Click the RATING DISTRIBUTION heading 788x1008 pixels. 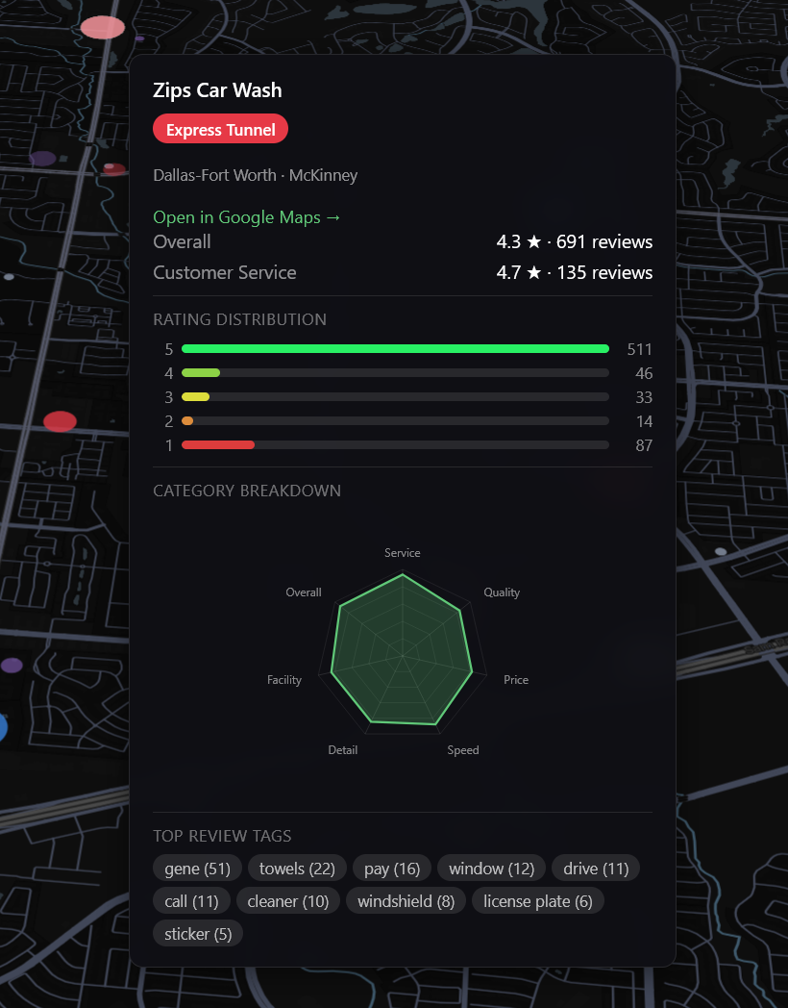click(x=239, y=319)
